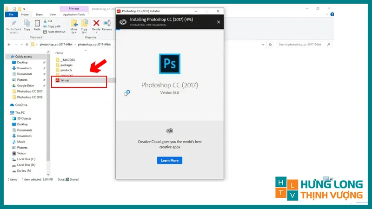Select the __MACOSX folder
The height and width of the screenshot is (209, 372).
point(67,60)
